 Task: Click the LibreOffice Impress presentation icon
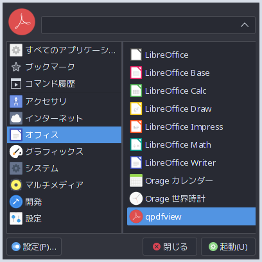point(136,127)
